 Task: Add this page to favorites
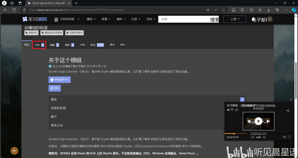[223, 10]
